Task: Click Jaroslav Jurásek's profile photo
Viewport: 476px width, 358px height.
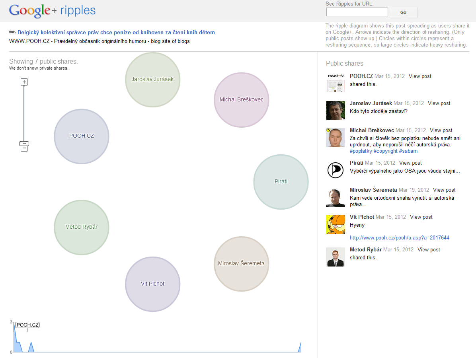Action: (x=336, y=111)
